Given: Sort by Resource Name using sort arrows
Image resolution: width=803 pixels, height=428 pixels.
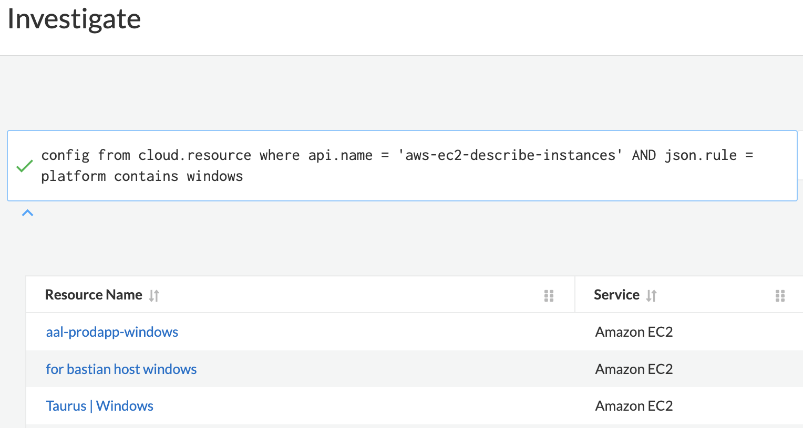Looking at the screenshot, I should 154,296.
